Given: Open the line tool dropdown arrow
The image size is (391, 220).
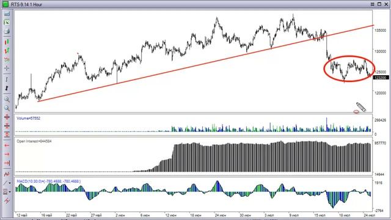Looking at the screenshot, I should pos(10,183).
